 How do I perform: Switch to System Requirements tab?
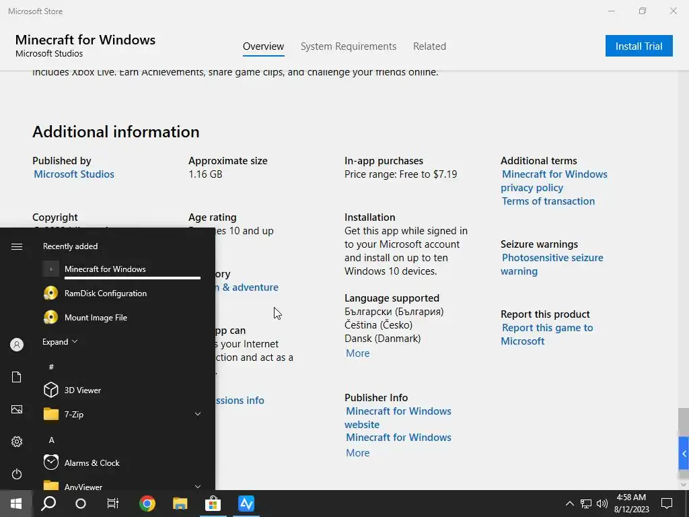(349, 46)
